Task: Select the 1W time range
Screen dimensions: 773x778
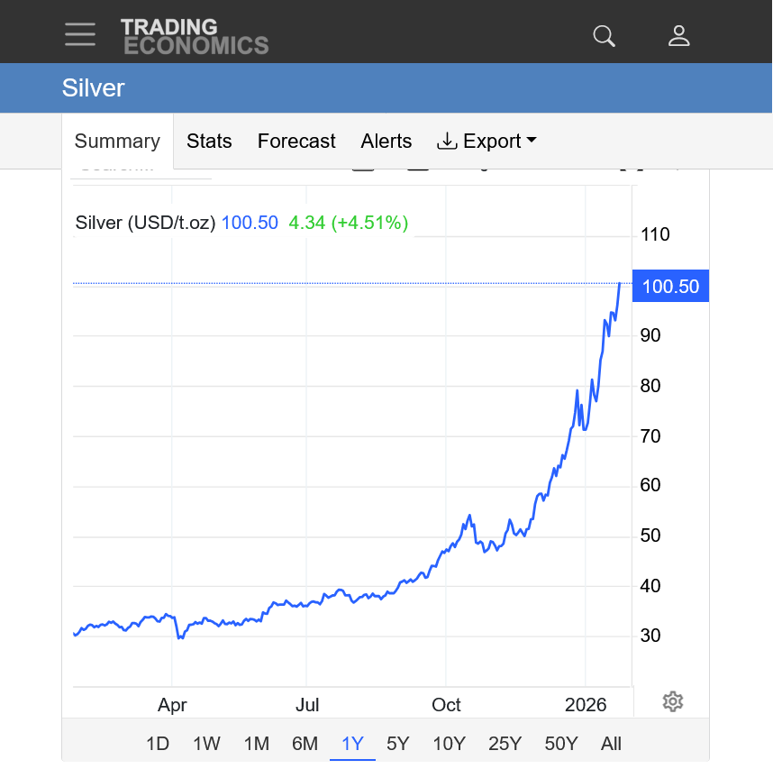Action: point(206,744)
